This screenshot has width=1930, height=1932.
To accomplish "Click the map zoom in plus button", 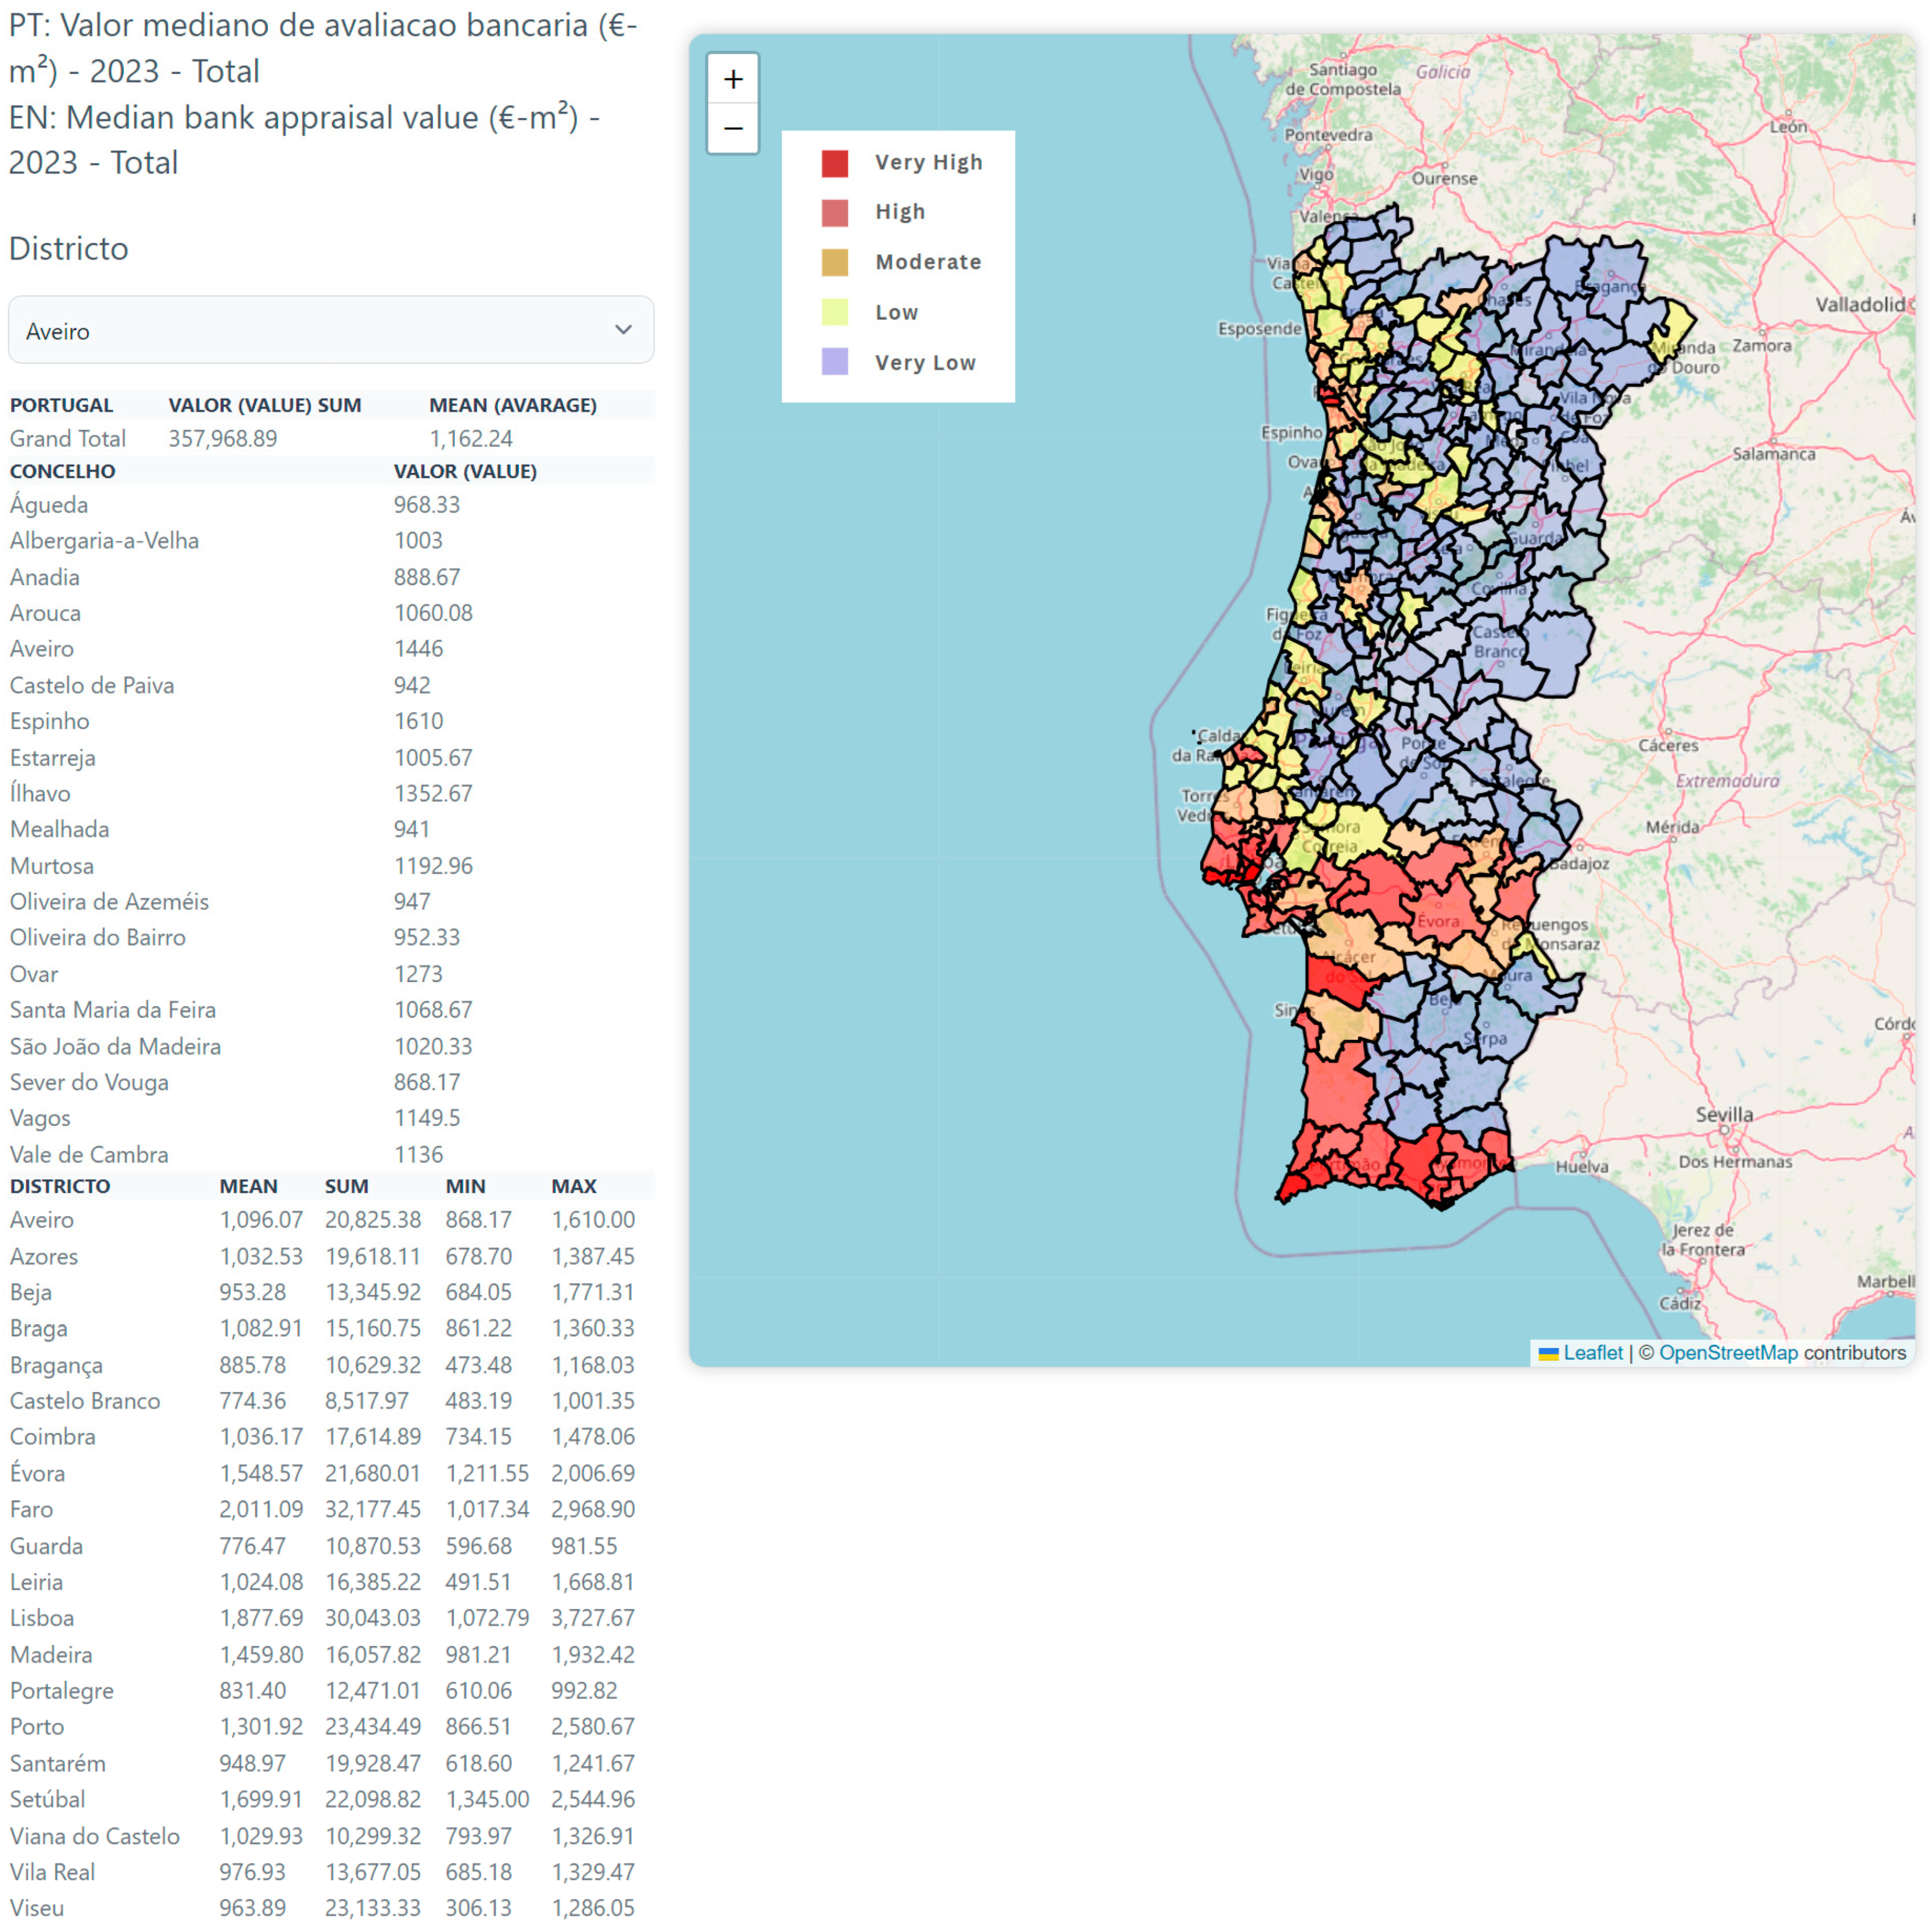I will pos(732,79).
